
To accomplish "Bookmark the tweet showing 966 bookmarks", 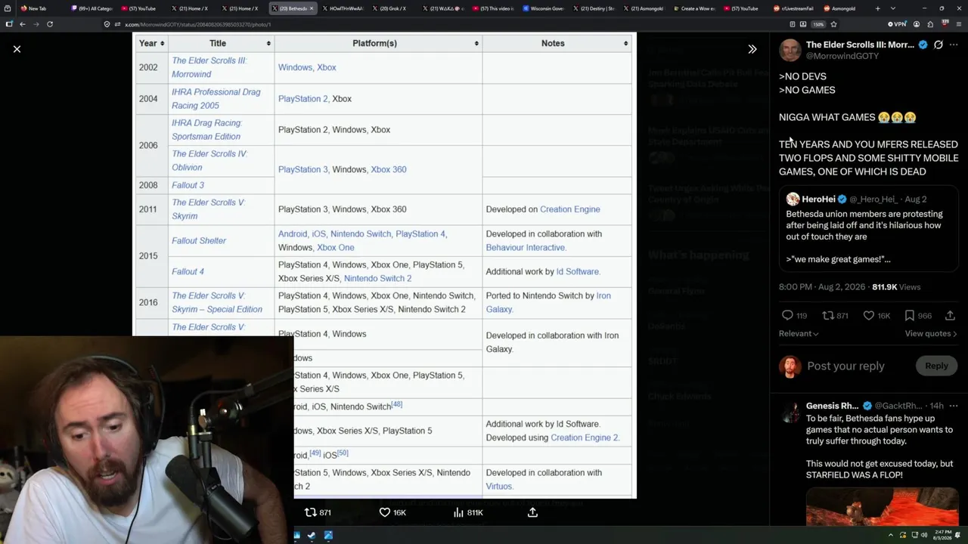I will pyautogui.click(x=910, y=315).
